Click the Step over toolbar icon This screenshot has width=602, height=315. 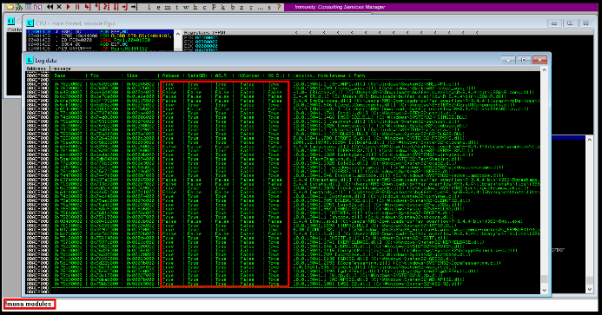click(x=96, y=7)
